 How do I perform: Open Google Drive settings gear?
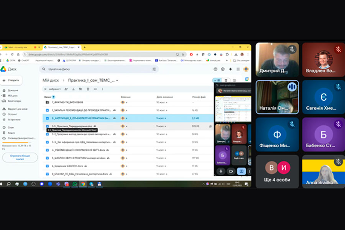[x=223, y=69]
